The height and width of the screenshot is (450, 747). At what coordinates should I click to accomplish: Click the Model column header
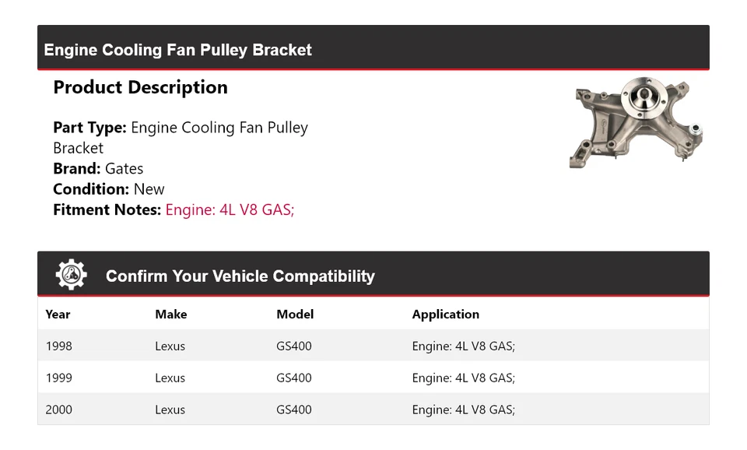295,315
